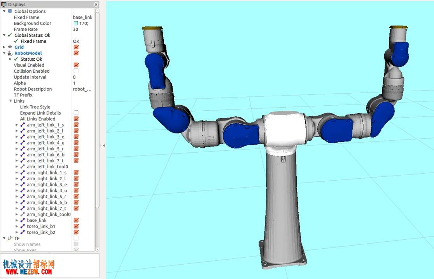Click the arm_left_link_3_e link icon
This screenshot has height=279, width=434.
coord(23,137)
